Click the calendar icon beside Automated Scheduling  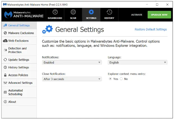click(5, 92)
